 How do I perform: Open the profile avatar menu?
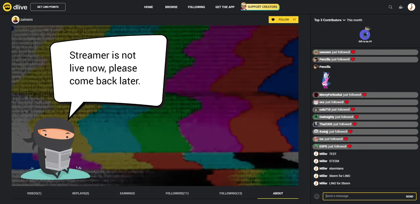[411, 7]
